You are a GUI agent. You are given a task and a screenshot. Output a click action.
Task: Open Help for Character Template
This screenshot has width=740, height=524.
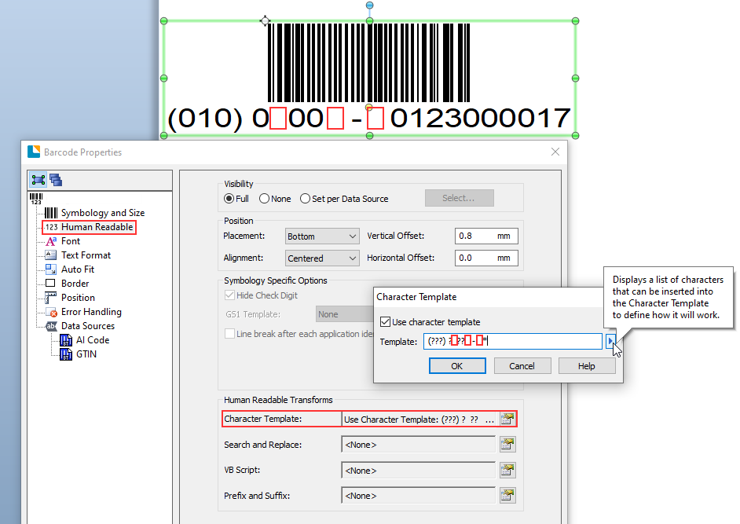pyautogui.click(x=587, y=366)
